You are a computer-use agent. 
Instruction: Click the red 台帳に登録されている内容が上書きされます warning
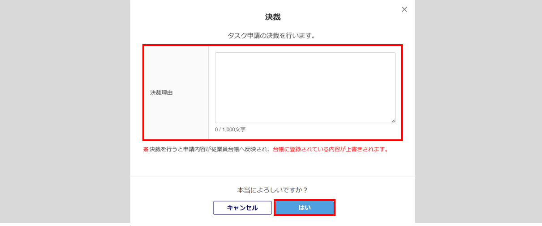click(x=331, y=150)
